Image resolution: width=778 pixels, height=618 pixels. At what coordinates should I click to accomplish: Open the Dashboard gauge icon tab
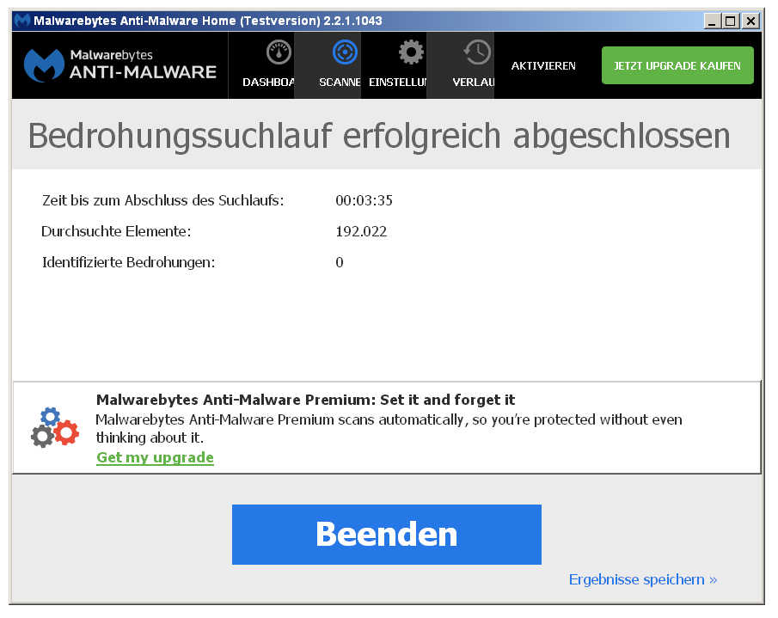[x=279, y=52]
